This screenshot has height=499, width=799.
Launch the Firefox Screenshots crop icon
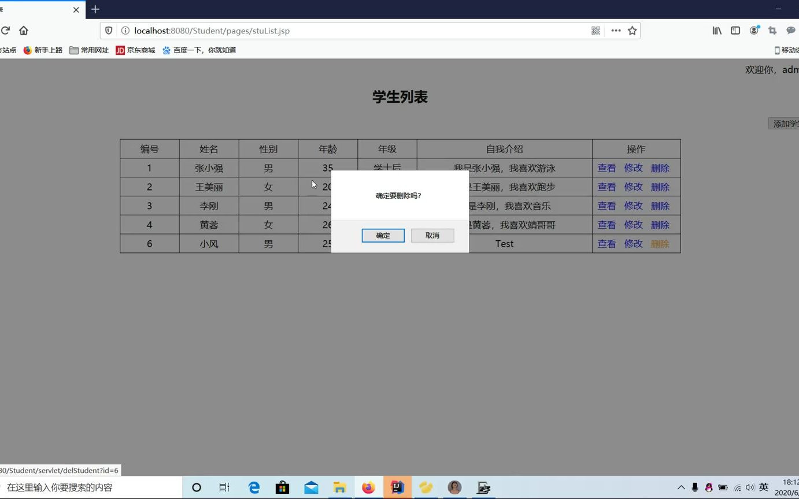tap(774, 30)
